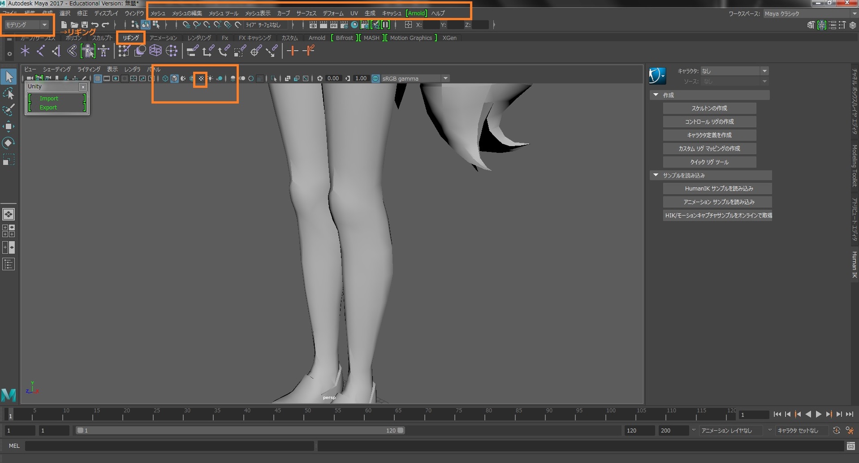Screen dimensions: 859x463
Task: Open the HumanIK skeleton shelf icon
Action: click(x=104, y=51)
